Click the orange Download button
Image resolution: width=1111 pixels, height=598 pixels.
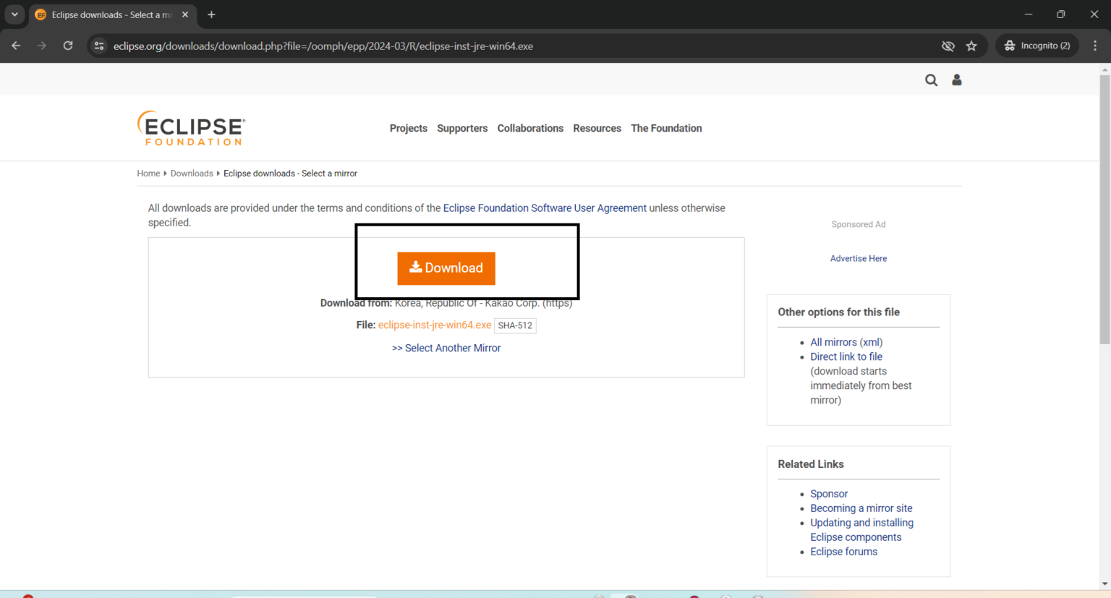pyautogui.click(x=446, y=268)
